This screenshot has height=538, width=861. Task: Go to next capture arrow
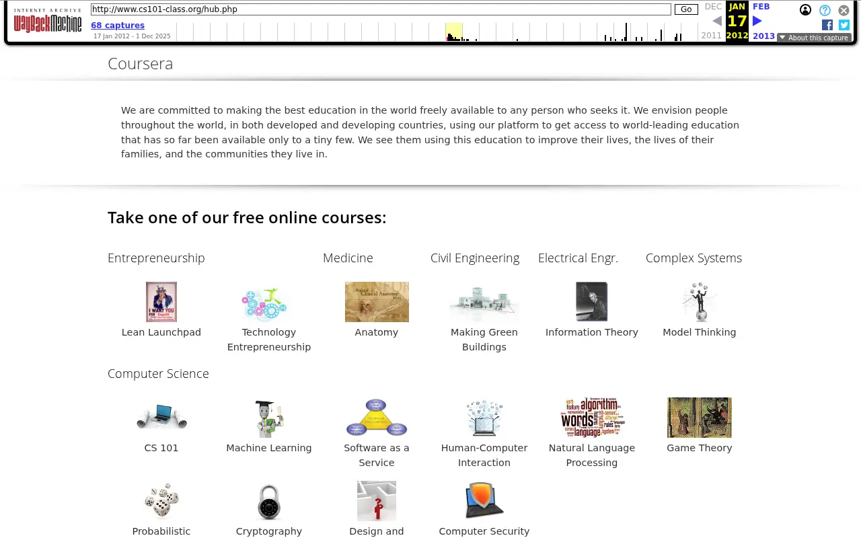pyautogui.click(x=757, y=21)
